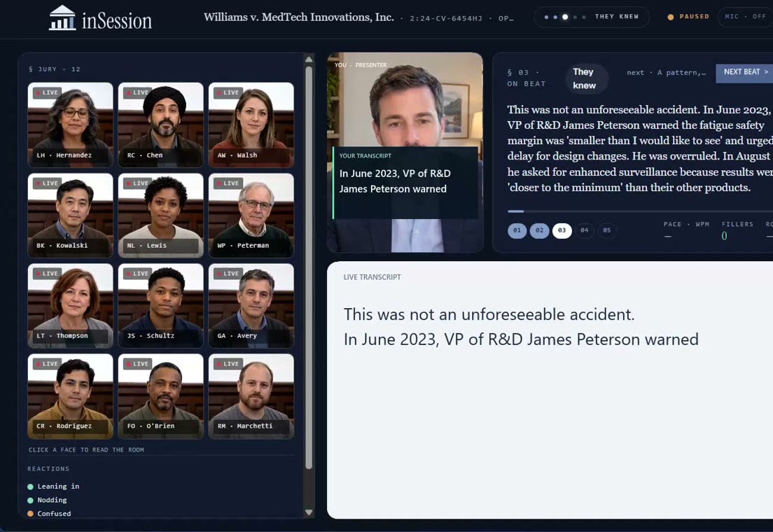Screen dimensions: 773x532
Task: Read juror WP Peterman's reaction
Action: (x=251, y=216)
